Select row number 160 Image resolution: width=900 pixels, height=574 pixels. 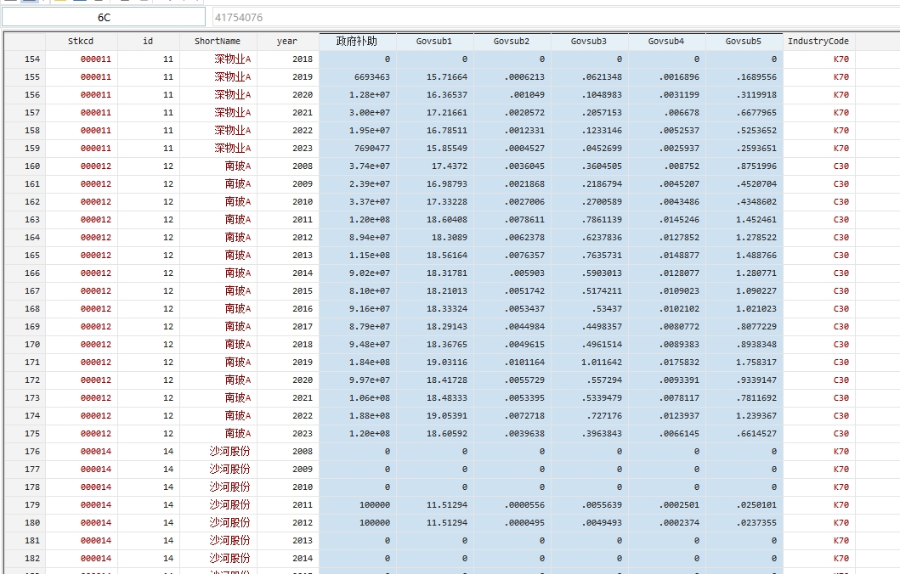click(25, 166)
